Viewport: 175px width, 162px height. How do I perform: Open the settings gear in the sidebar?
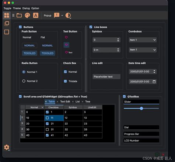[7, 147]
